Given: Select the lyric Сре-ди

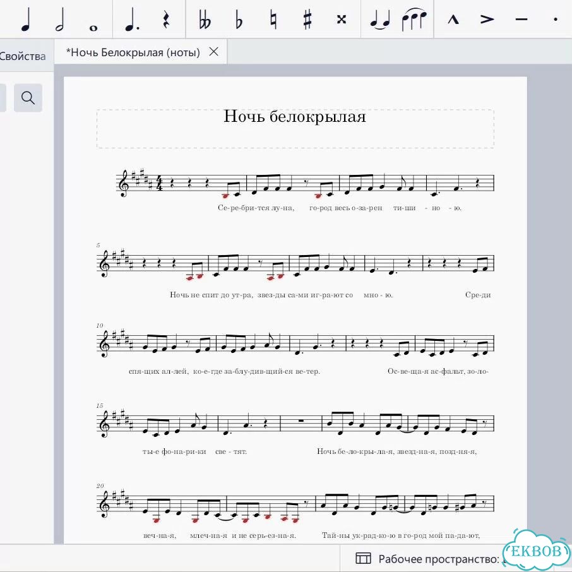Looking at the screenshot, I should click(478, 295).
